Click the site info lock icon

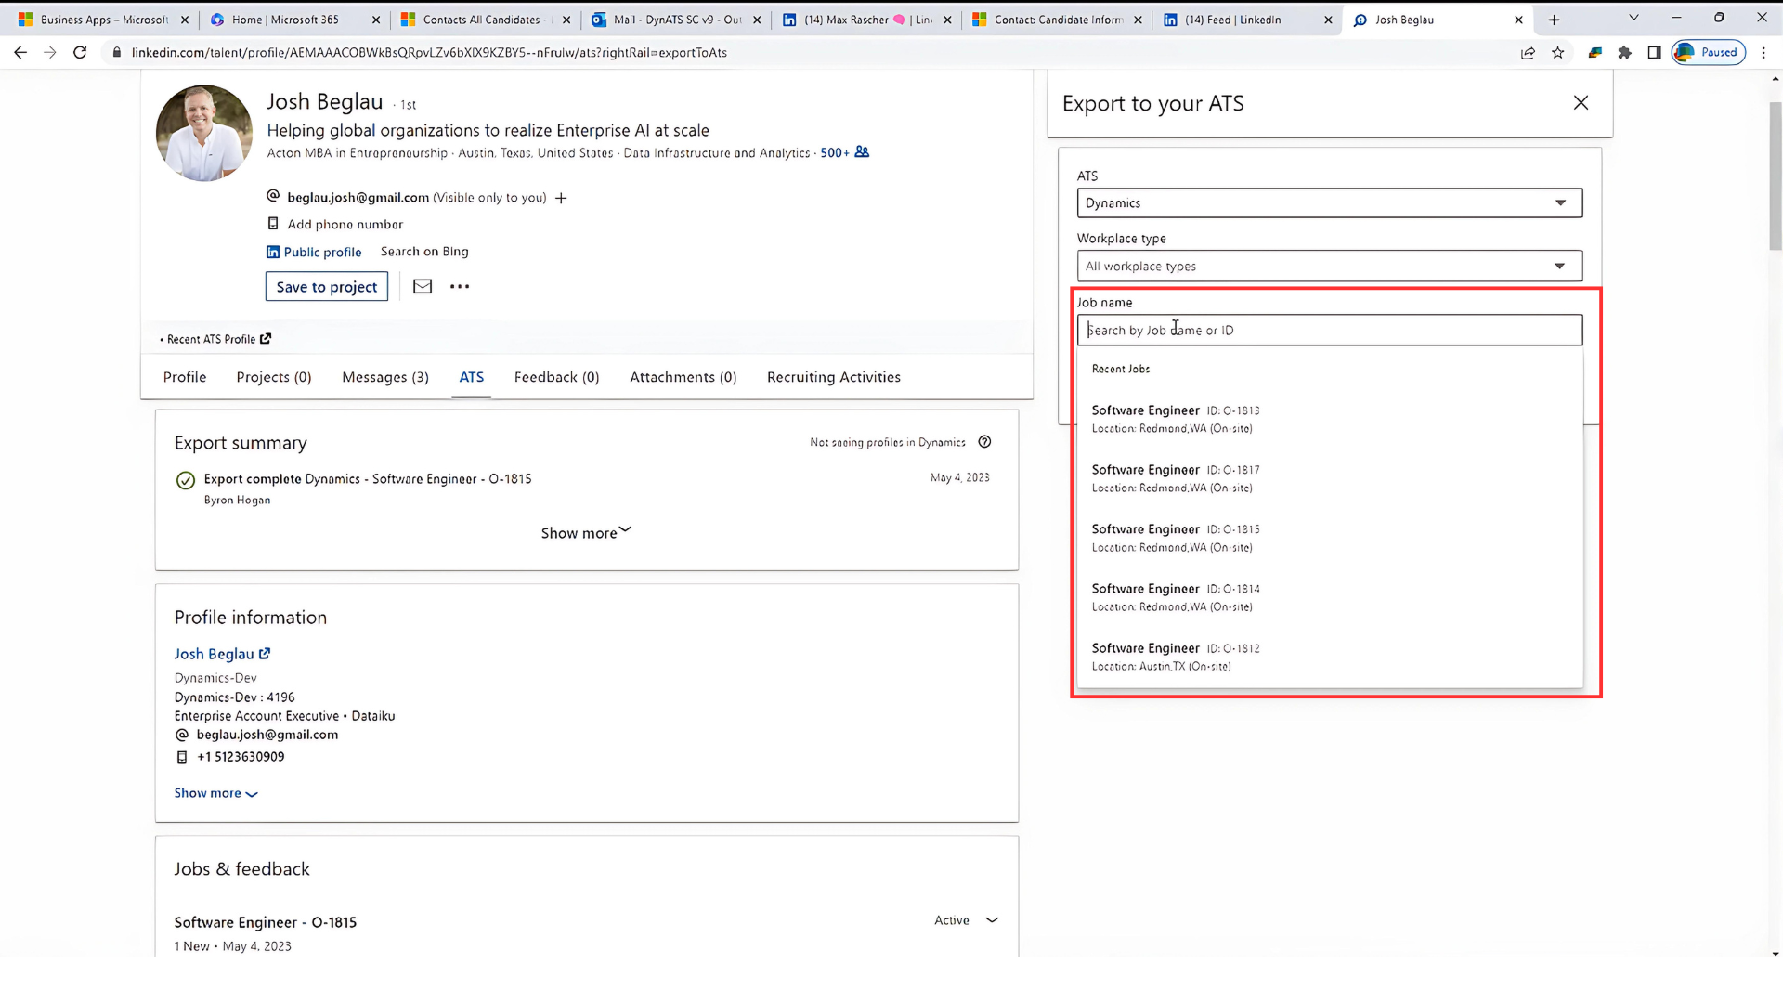[x=116, y=53]
